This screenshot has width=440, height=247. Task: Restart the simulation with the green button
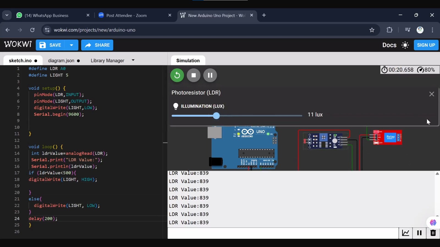tap(177, 75)
